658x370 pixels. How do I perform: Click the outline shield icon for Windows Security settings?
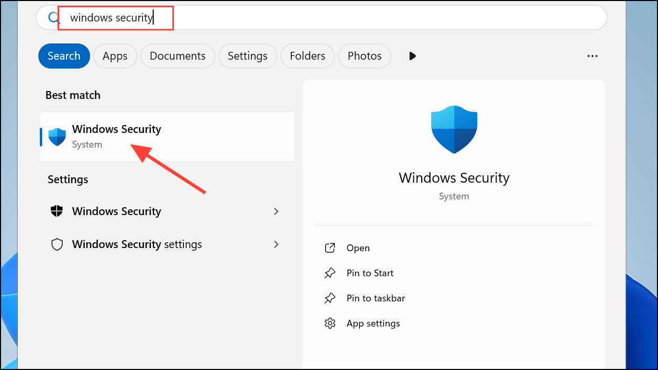pyautogui.click(x=57, y=244)
